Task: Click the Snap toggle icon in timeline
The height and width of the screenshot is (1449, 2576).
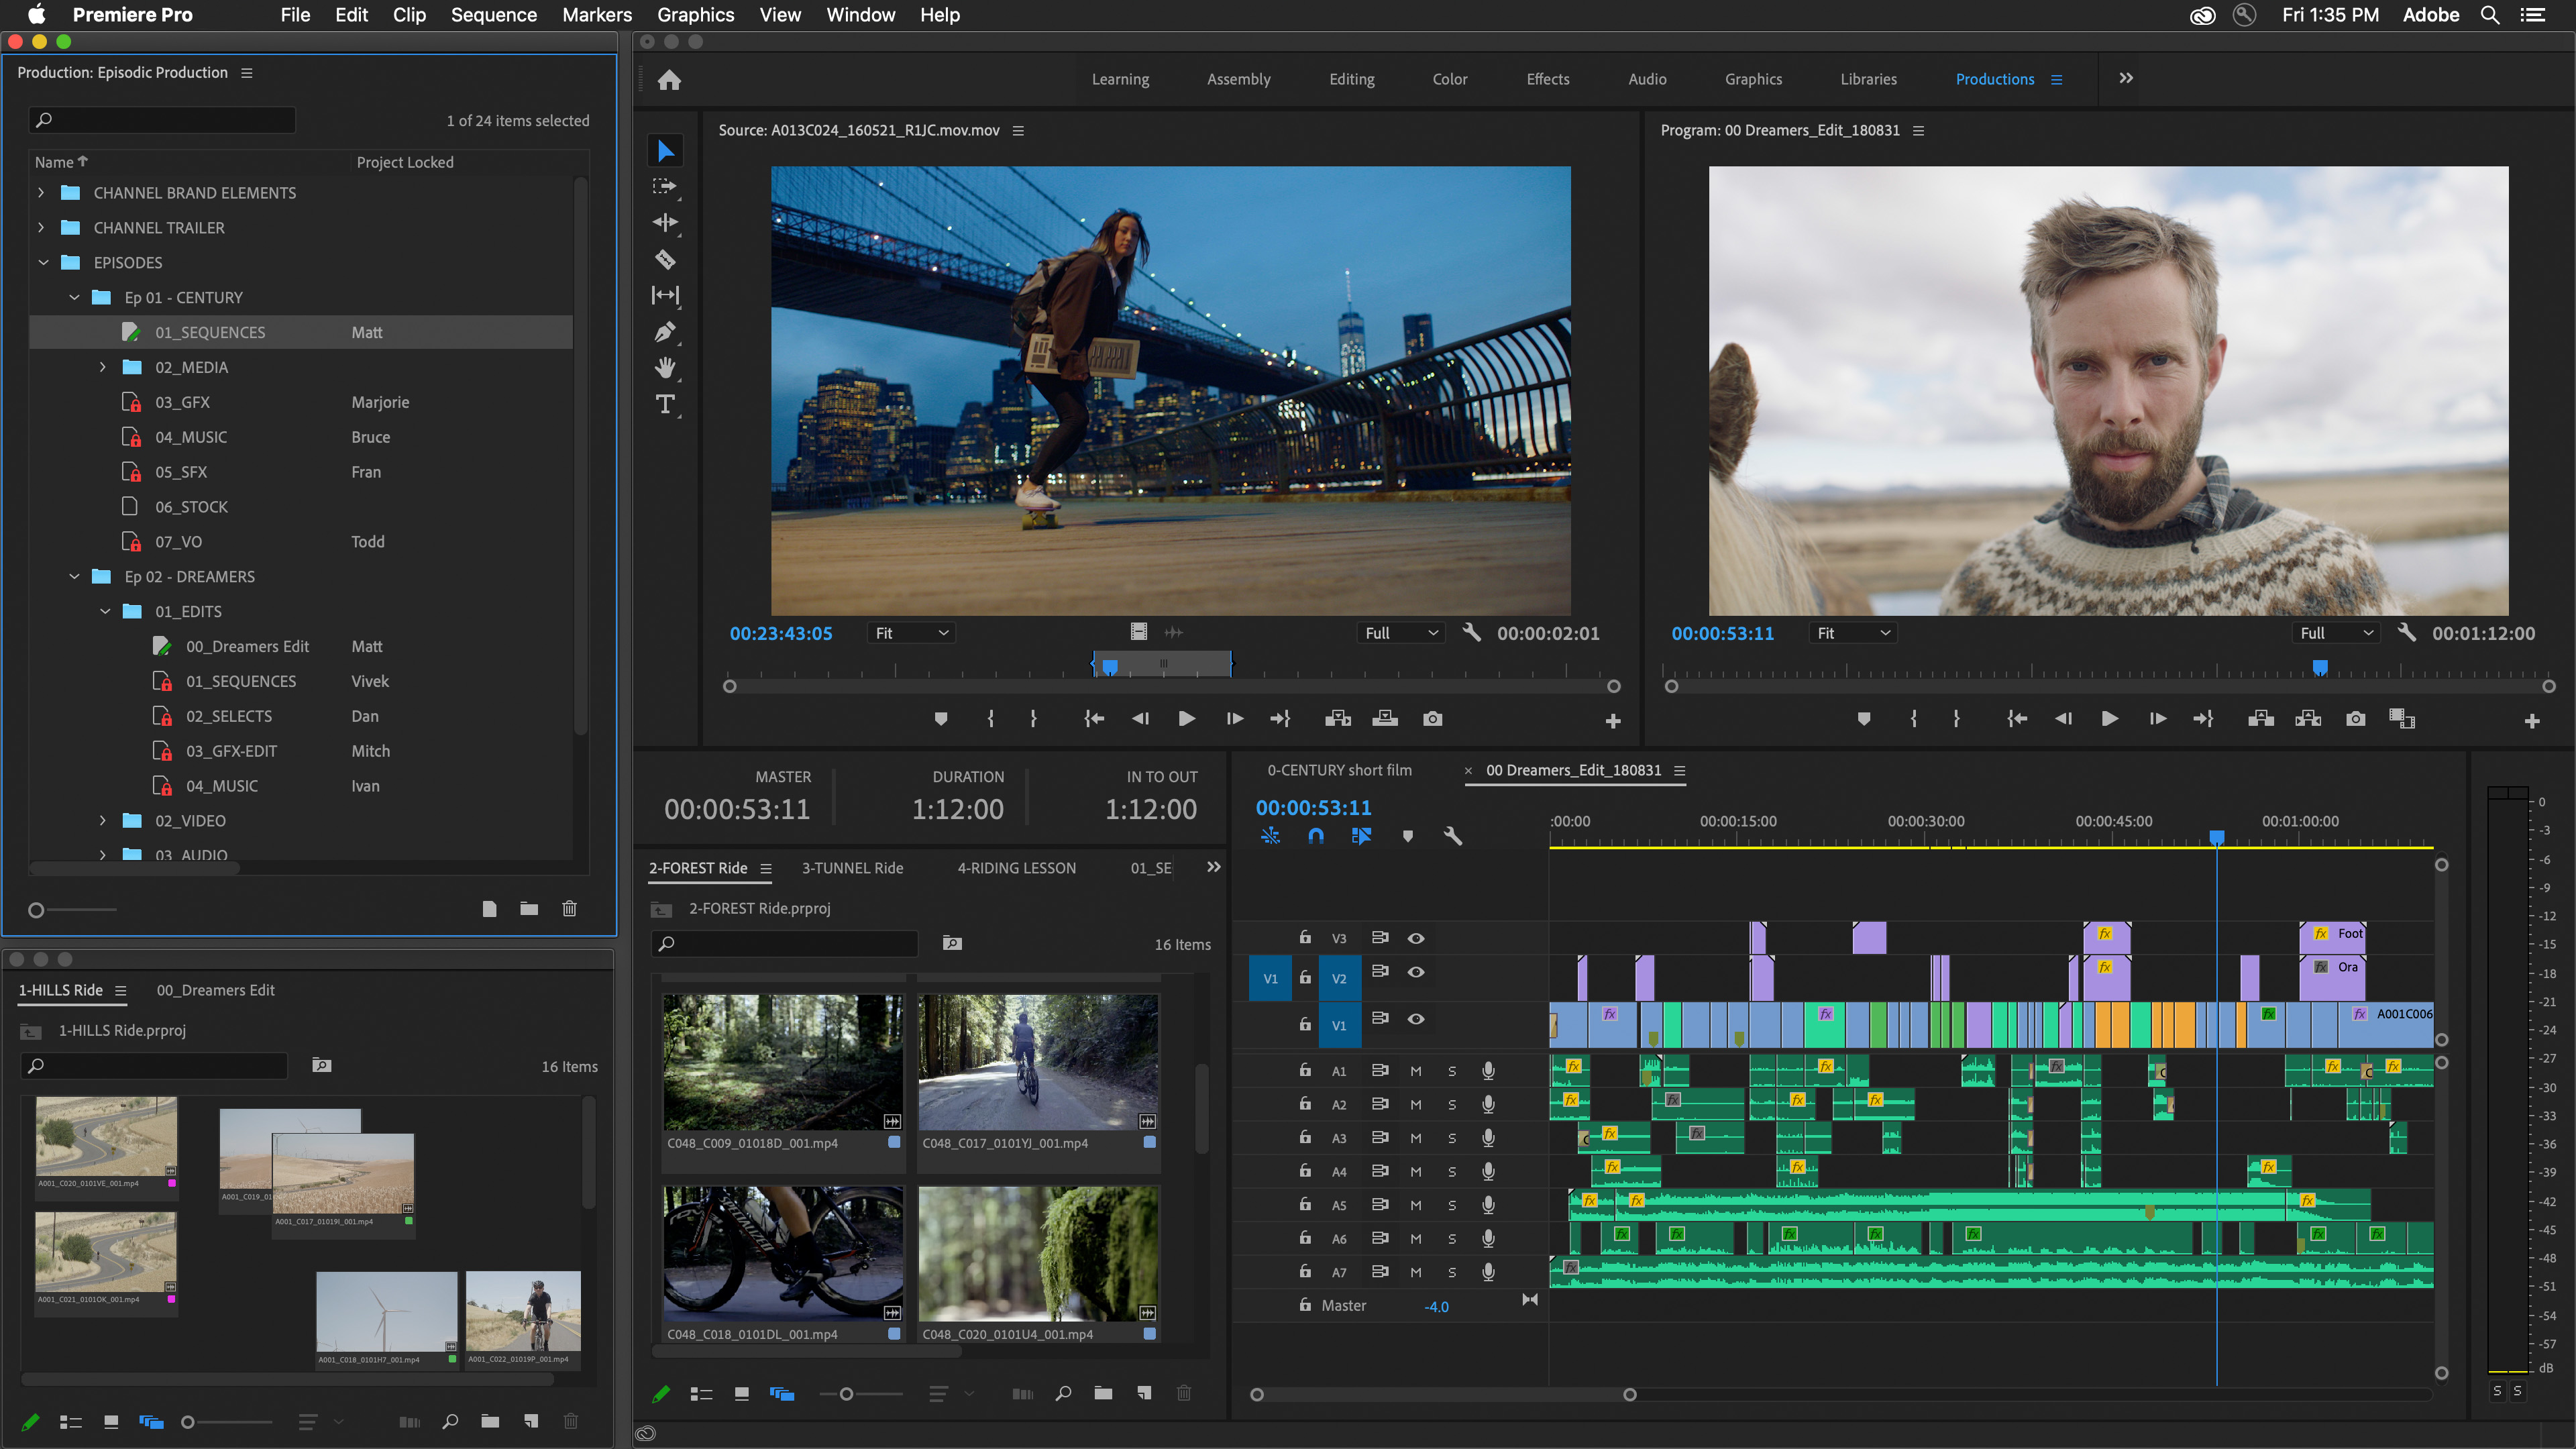Action: pyautogui.click(x=1316, y=837)
